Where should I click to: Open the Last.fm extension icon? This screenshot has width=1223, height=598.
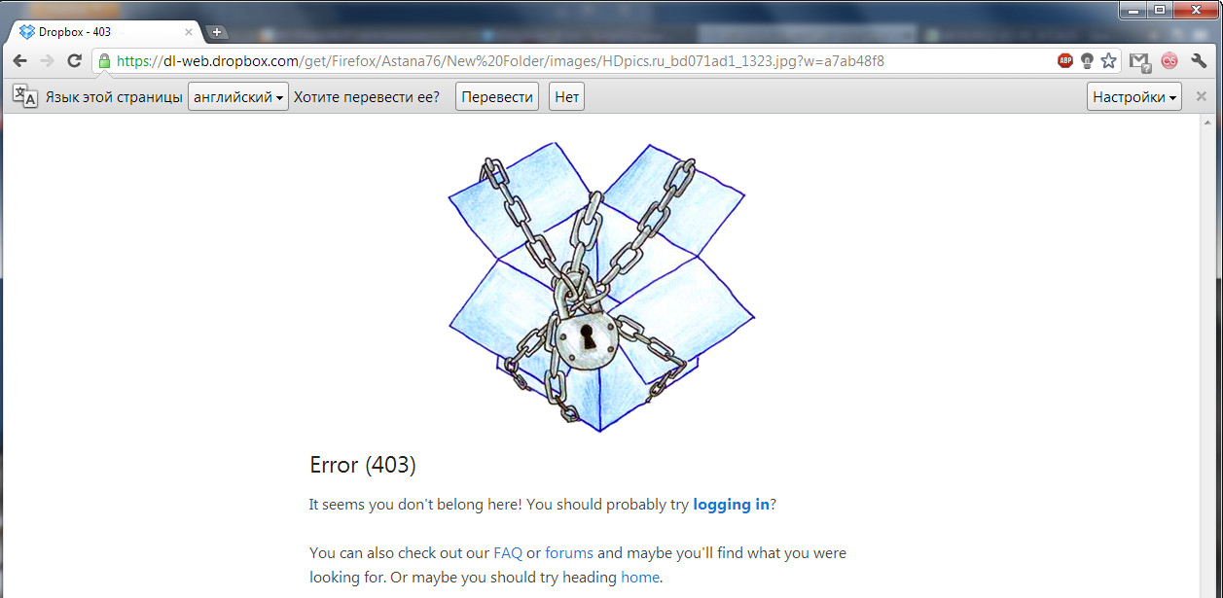point(1169,61)
